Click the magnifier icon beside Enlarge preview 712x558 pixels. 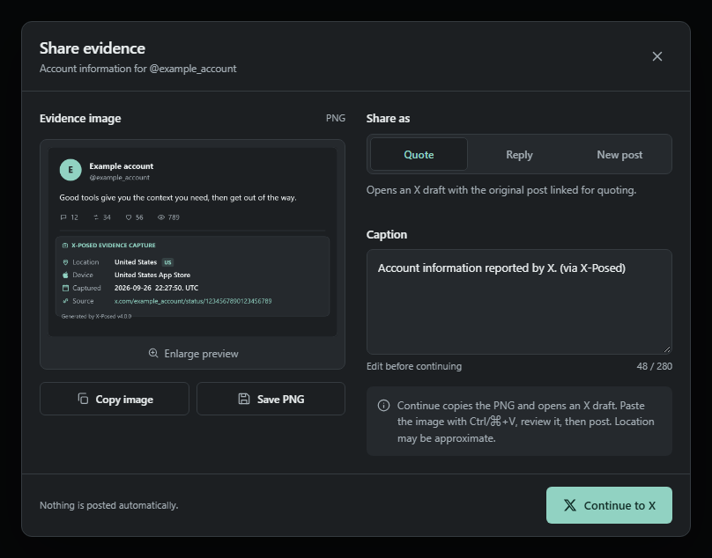[153, 353]
